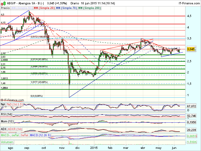
Task: Toggle the MM (Simple 70) moving average
Action: [66, 8]
